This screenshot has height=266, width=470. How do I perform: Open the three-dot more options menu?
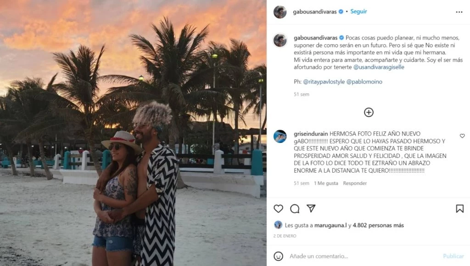click(459, 12)
